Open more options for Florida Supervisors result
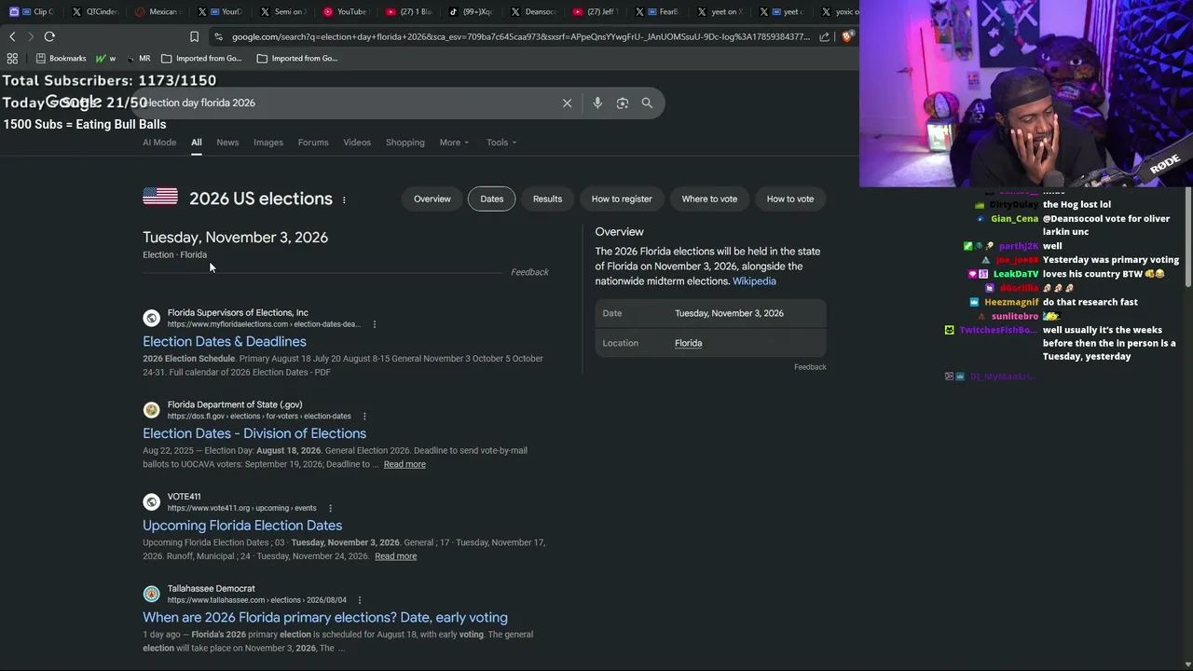 pyautogui.click(x=375, y=324)
